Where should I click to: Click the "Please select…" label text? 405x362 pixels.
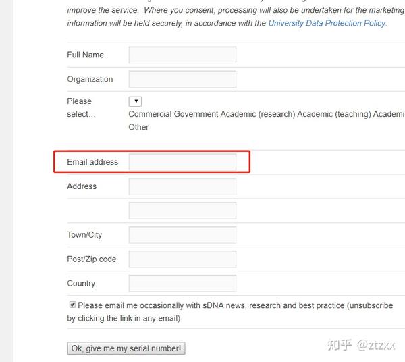81,107
